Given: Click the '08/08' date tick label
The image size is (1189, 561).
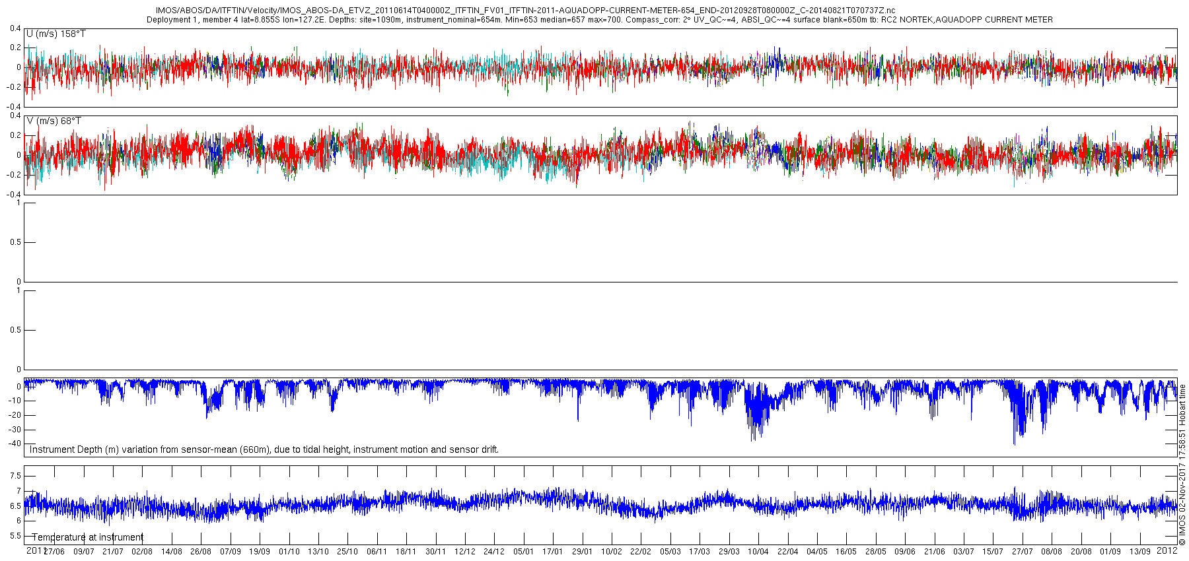Looking at the screenshot, I should click(x=1052, y=552).
